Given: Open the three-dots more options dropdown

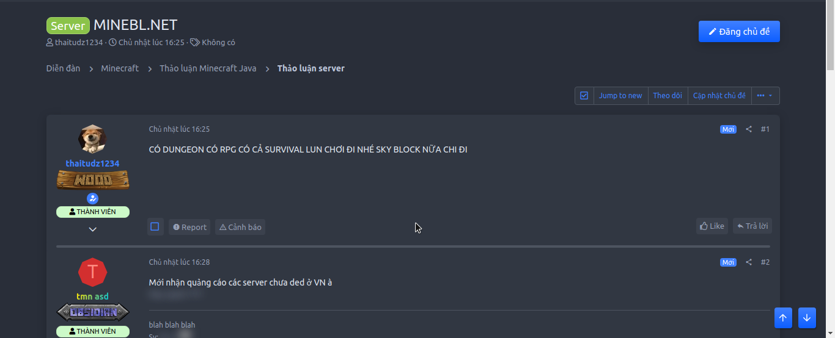Looking at the screenshot, I should [765, 96].
